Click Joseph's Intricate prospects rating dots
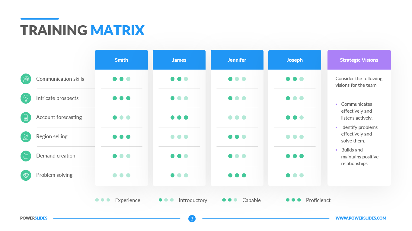This screenshot has width=412, height=231. 295,98
